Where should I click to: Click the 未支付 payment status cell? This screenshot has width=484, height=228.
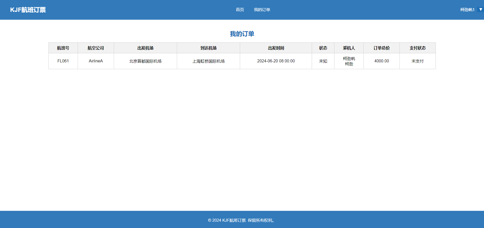click(417, 61)
